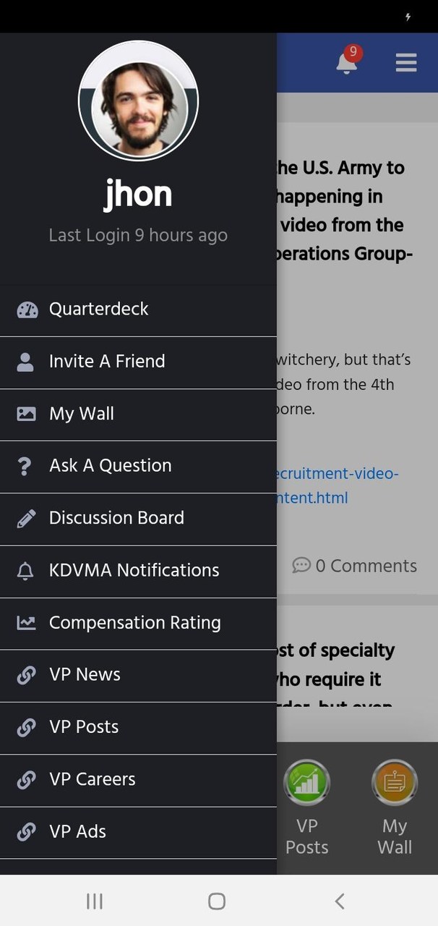The height and width of the screenshot is (926, 438).
Task: Open the Compensation Rating chart icon
Action: tap(27, 622)
